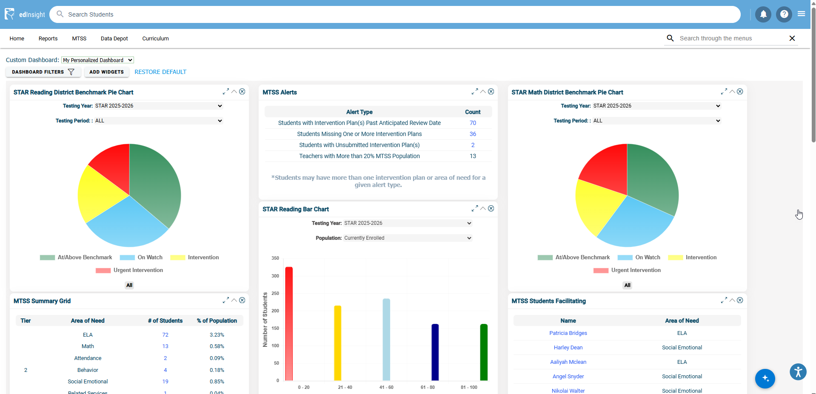Click the Dashboard Filters button
The width and height of the screenshot is (816, 394).
click(43, 72)
